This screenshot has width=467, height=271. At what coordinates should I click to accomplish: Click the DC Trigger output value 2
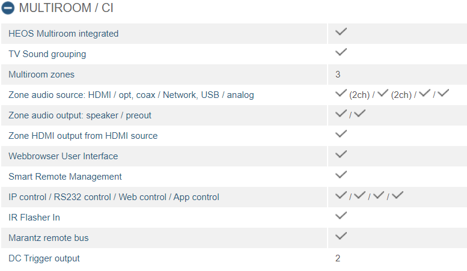[x=338, y=258]
